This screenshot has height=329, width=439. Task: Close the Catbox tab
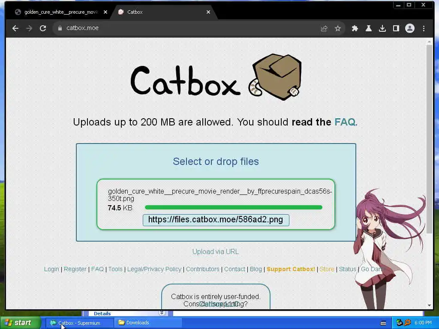[208, 12]
